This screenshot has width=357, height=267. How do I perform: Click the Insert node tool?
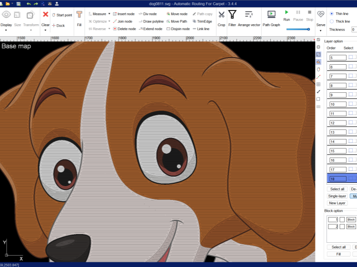click(x=124, y=14)
